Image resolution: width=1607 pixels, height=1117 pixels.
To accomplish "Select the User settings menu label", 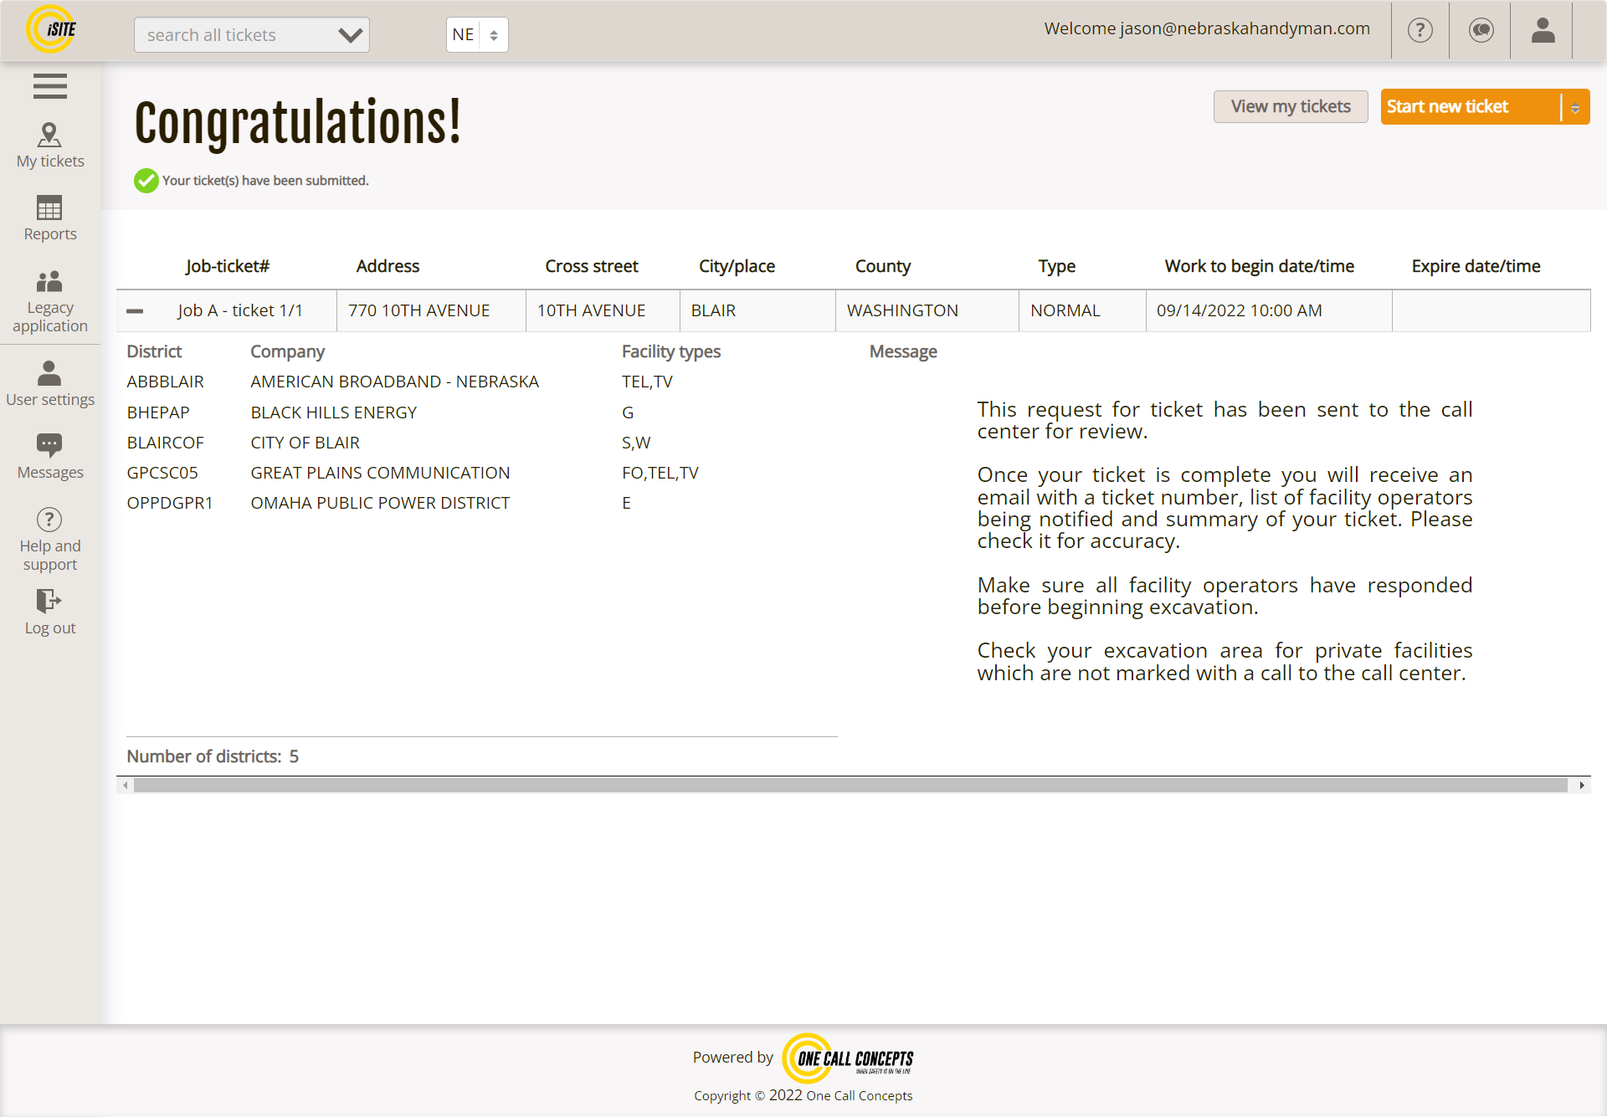I will coord(50,400).
